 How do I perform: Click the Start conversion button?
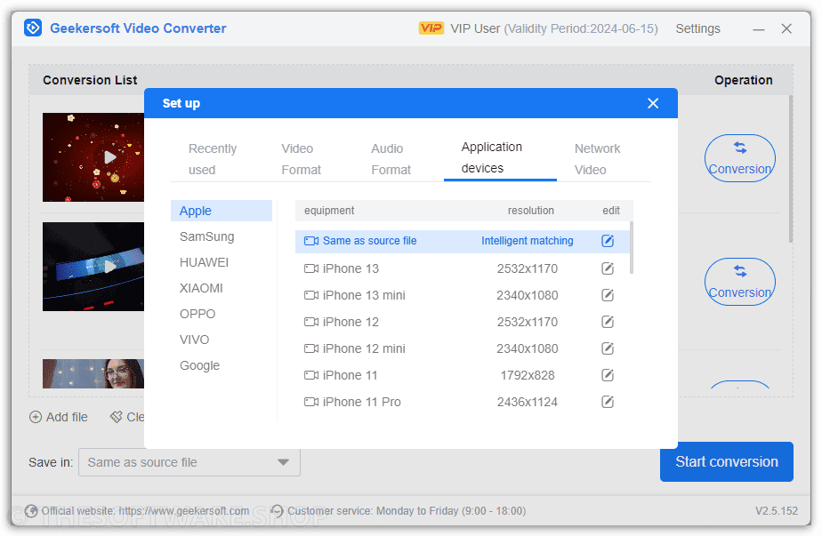pyautogui.click(x=727, y=461)
